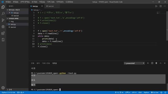Open the Terminal menu (터미널)

tap(60, 2)
